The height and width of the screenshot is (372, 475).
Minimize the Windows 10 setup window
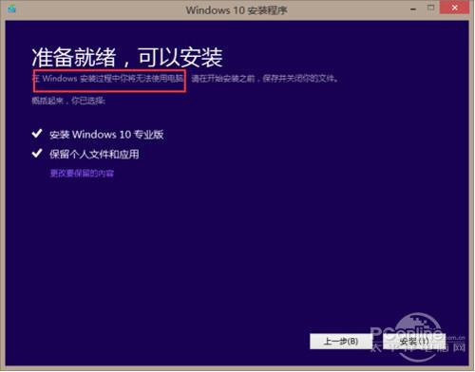[413, 9]
